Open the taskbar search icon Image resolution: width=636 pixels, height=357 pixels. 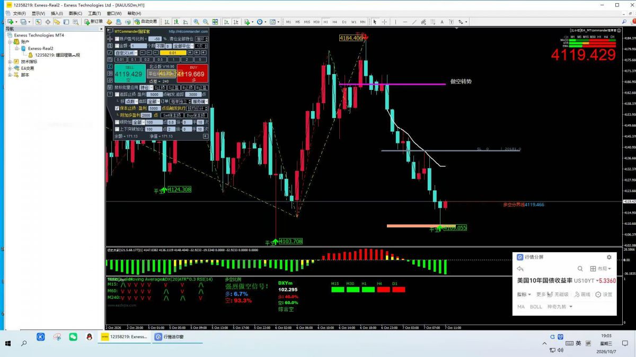click(24, 343)
